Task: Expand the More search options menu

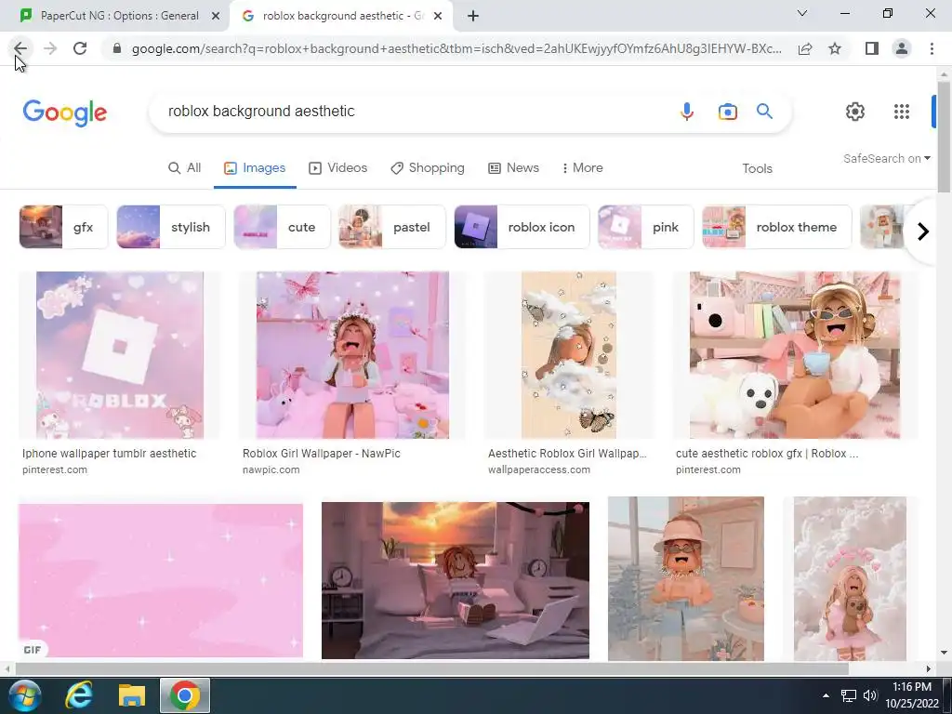Action: [x=582, y=168]
